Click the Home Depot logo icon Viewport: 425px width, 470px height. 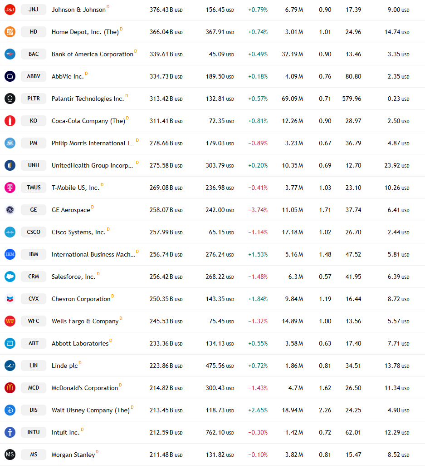pyautogui.click(x=10, y=32)
